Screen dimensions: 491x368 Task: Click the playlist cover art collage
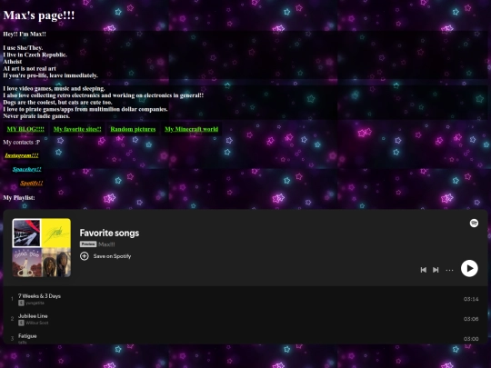(x=41, y=247)
